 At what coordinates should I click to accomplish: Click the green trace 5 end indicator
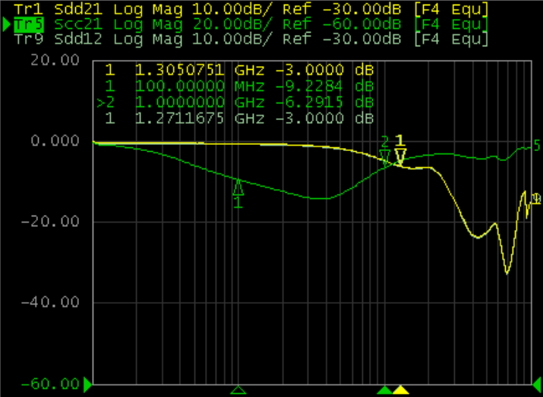(x=536, y=145)
